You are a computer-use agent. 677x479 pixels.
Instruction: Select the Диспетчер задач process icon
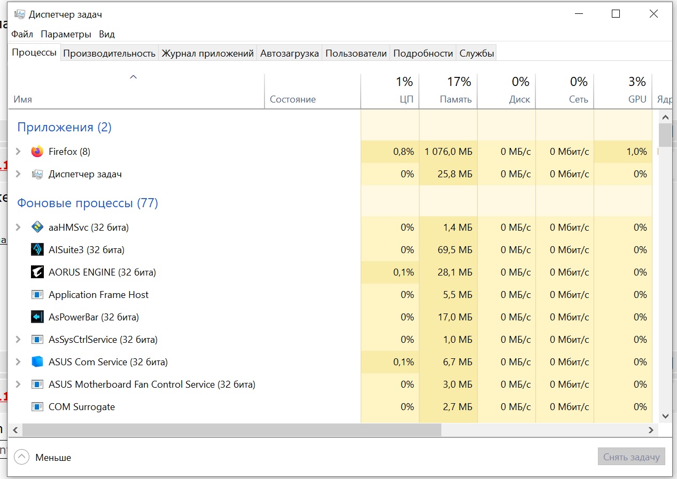[37, 174]
